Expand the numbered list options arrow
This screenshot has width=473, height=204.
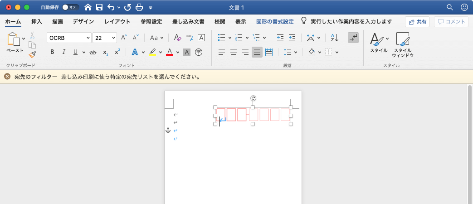point(247,38)
